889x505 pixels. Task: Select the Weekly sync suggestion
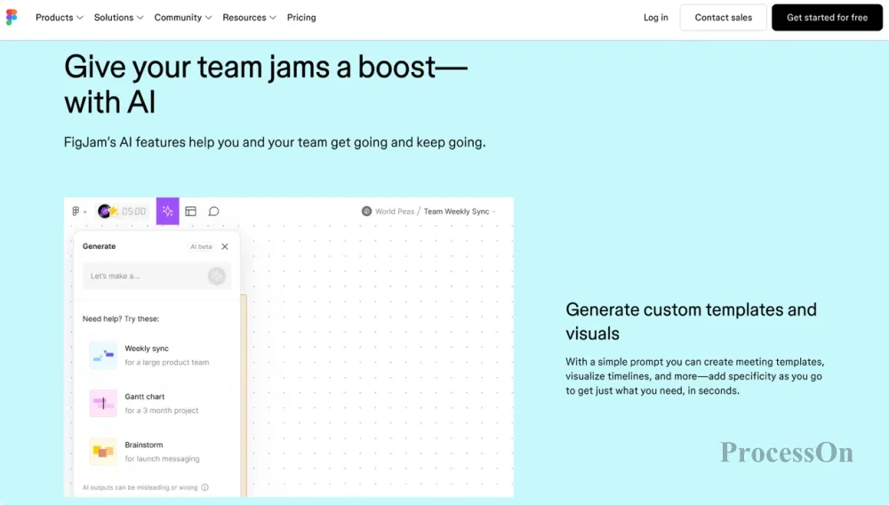(x=157, y=356)
